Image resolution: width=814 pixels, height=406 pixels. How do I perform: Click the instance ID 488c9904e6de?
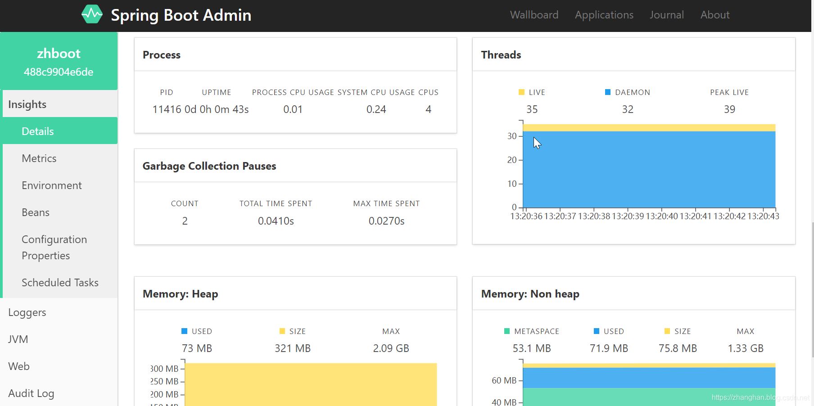pos(59,72)
